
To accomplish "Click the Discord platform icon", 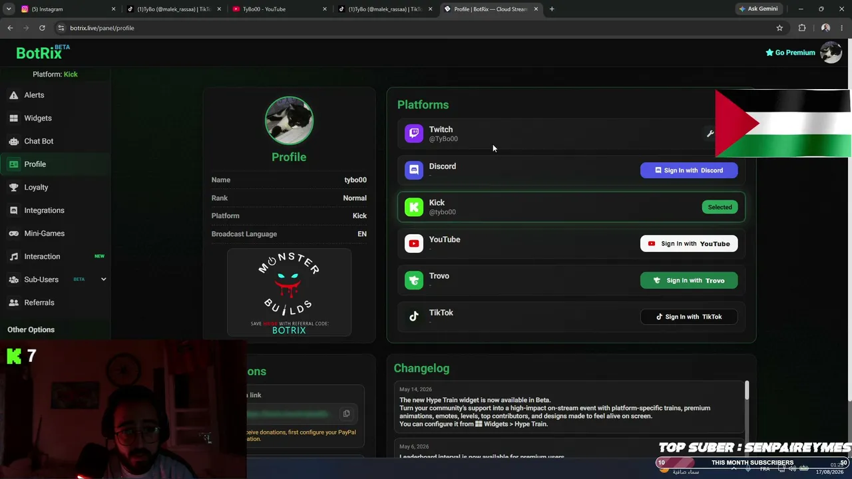I will (414, 170).
